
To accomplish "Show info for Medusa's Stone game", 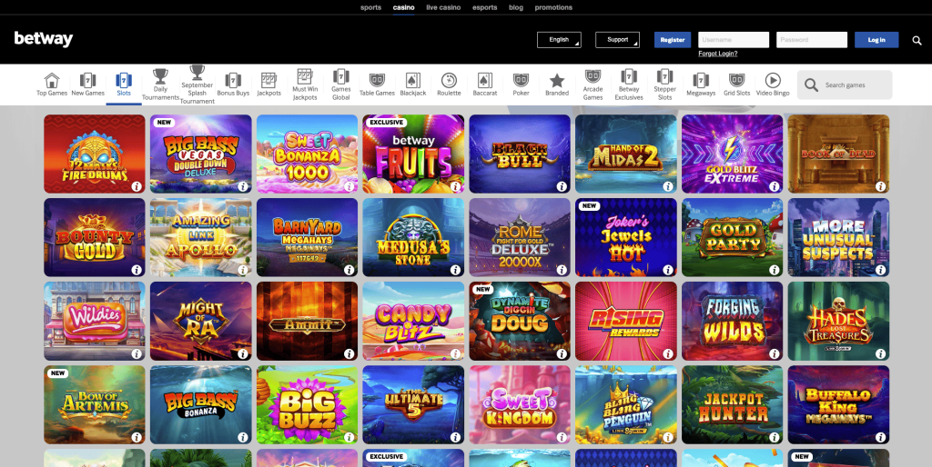I will point(455,270).
